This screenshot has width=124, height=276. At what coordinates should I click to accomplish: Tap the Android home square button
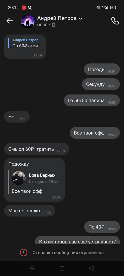coord(62,268)
